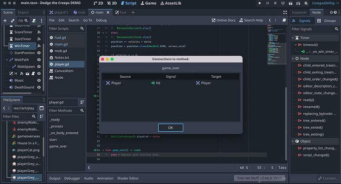Click the Run Current Scene clapper icon
Image resolution: width=341 pixels, height=184 pixels.
click(x=291, y=3)
